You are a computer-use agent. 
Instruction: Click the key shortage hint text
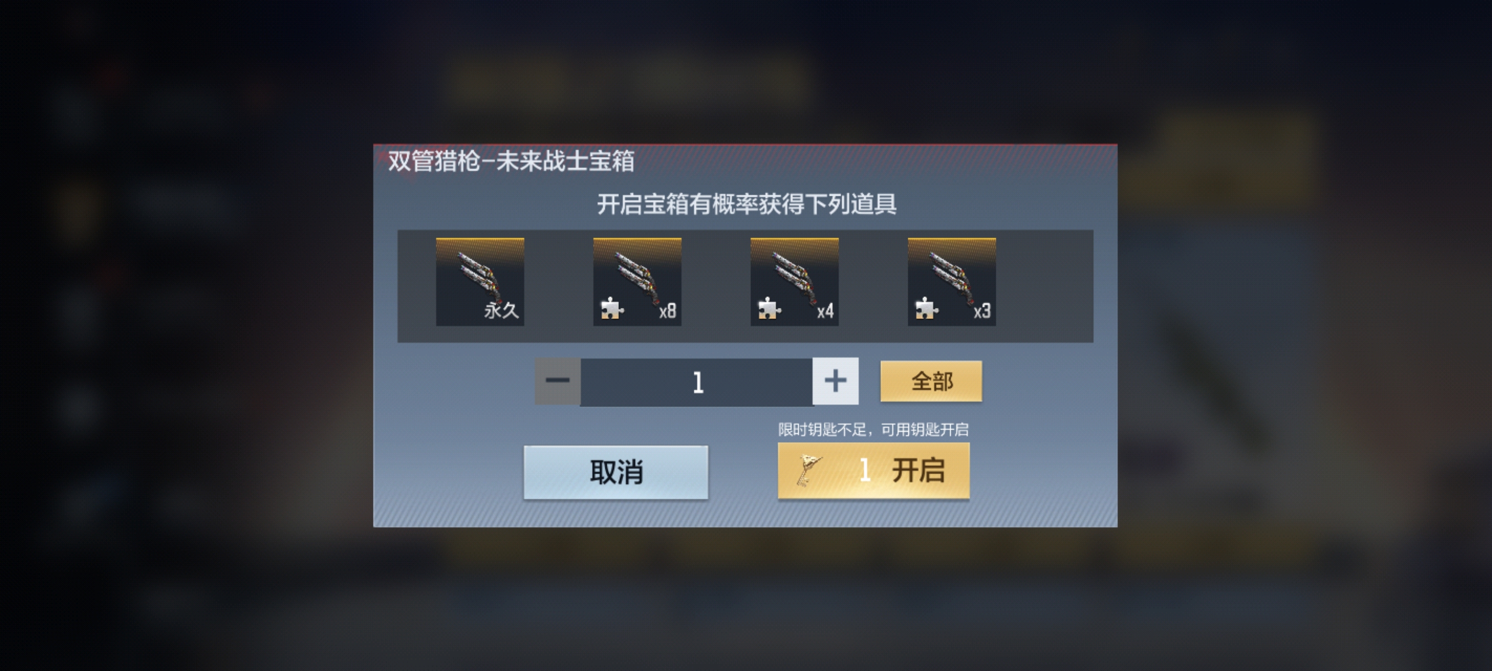(873, 430)
